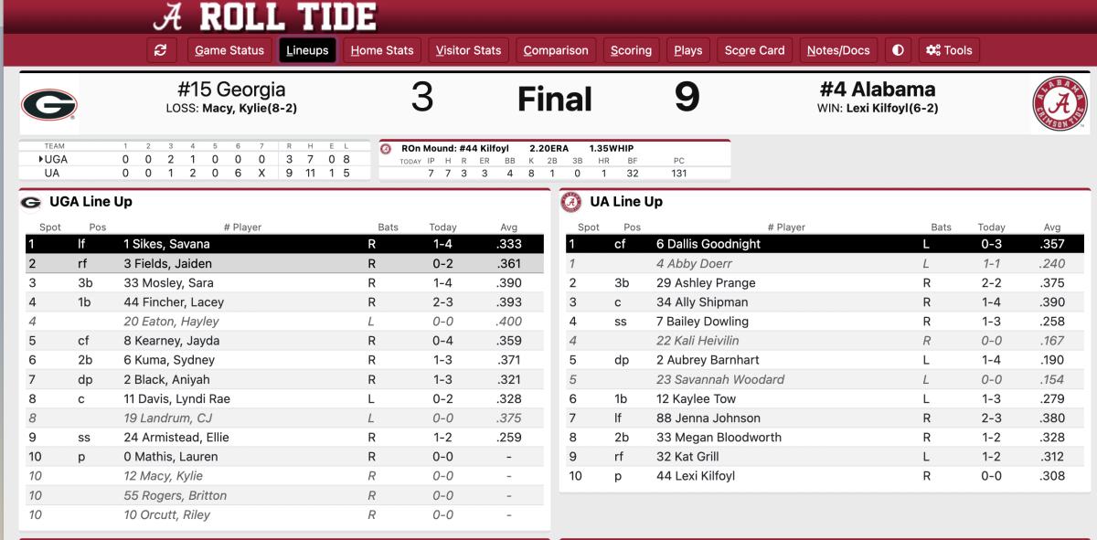
Task: Click the Alabama icon beside UA Line Up
Action: [571, 202]
